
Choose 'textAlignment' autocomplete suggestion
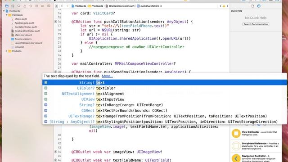click(x=165, y=94)
